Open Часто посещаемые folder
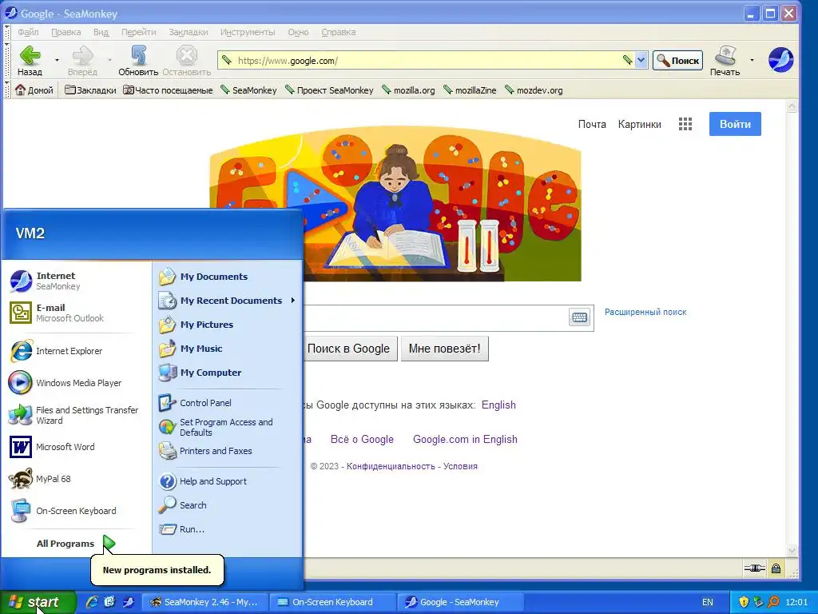 tap(168, 90)
